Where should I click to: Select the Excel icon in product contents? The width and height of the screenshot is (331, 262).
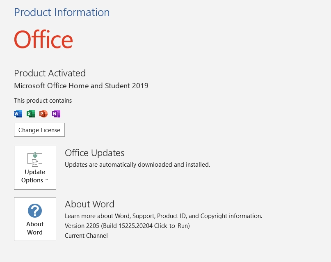click(x=31, y=113)
